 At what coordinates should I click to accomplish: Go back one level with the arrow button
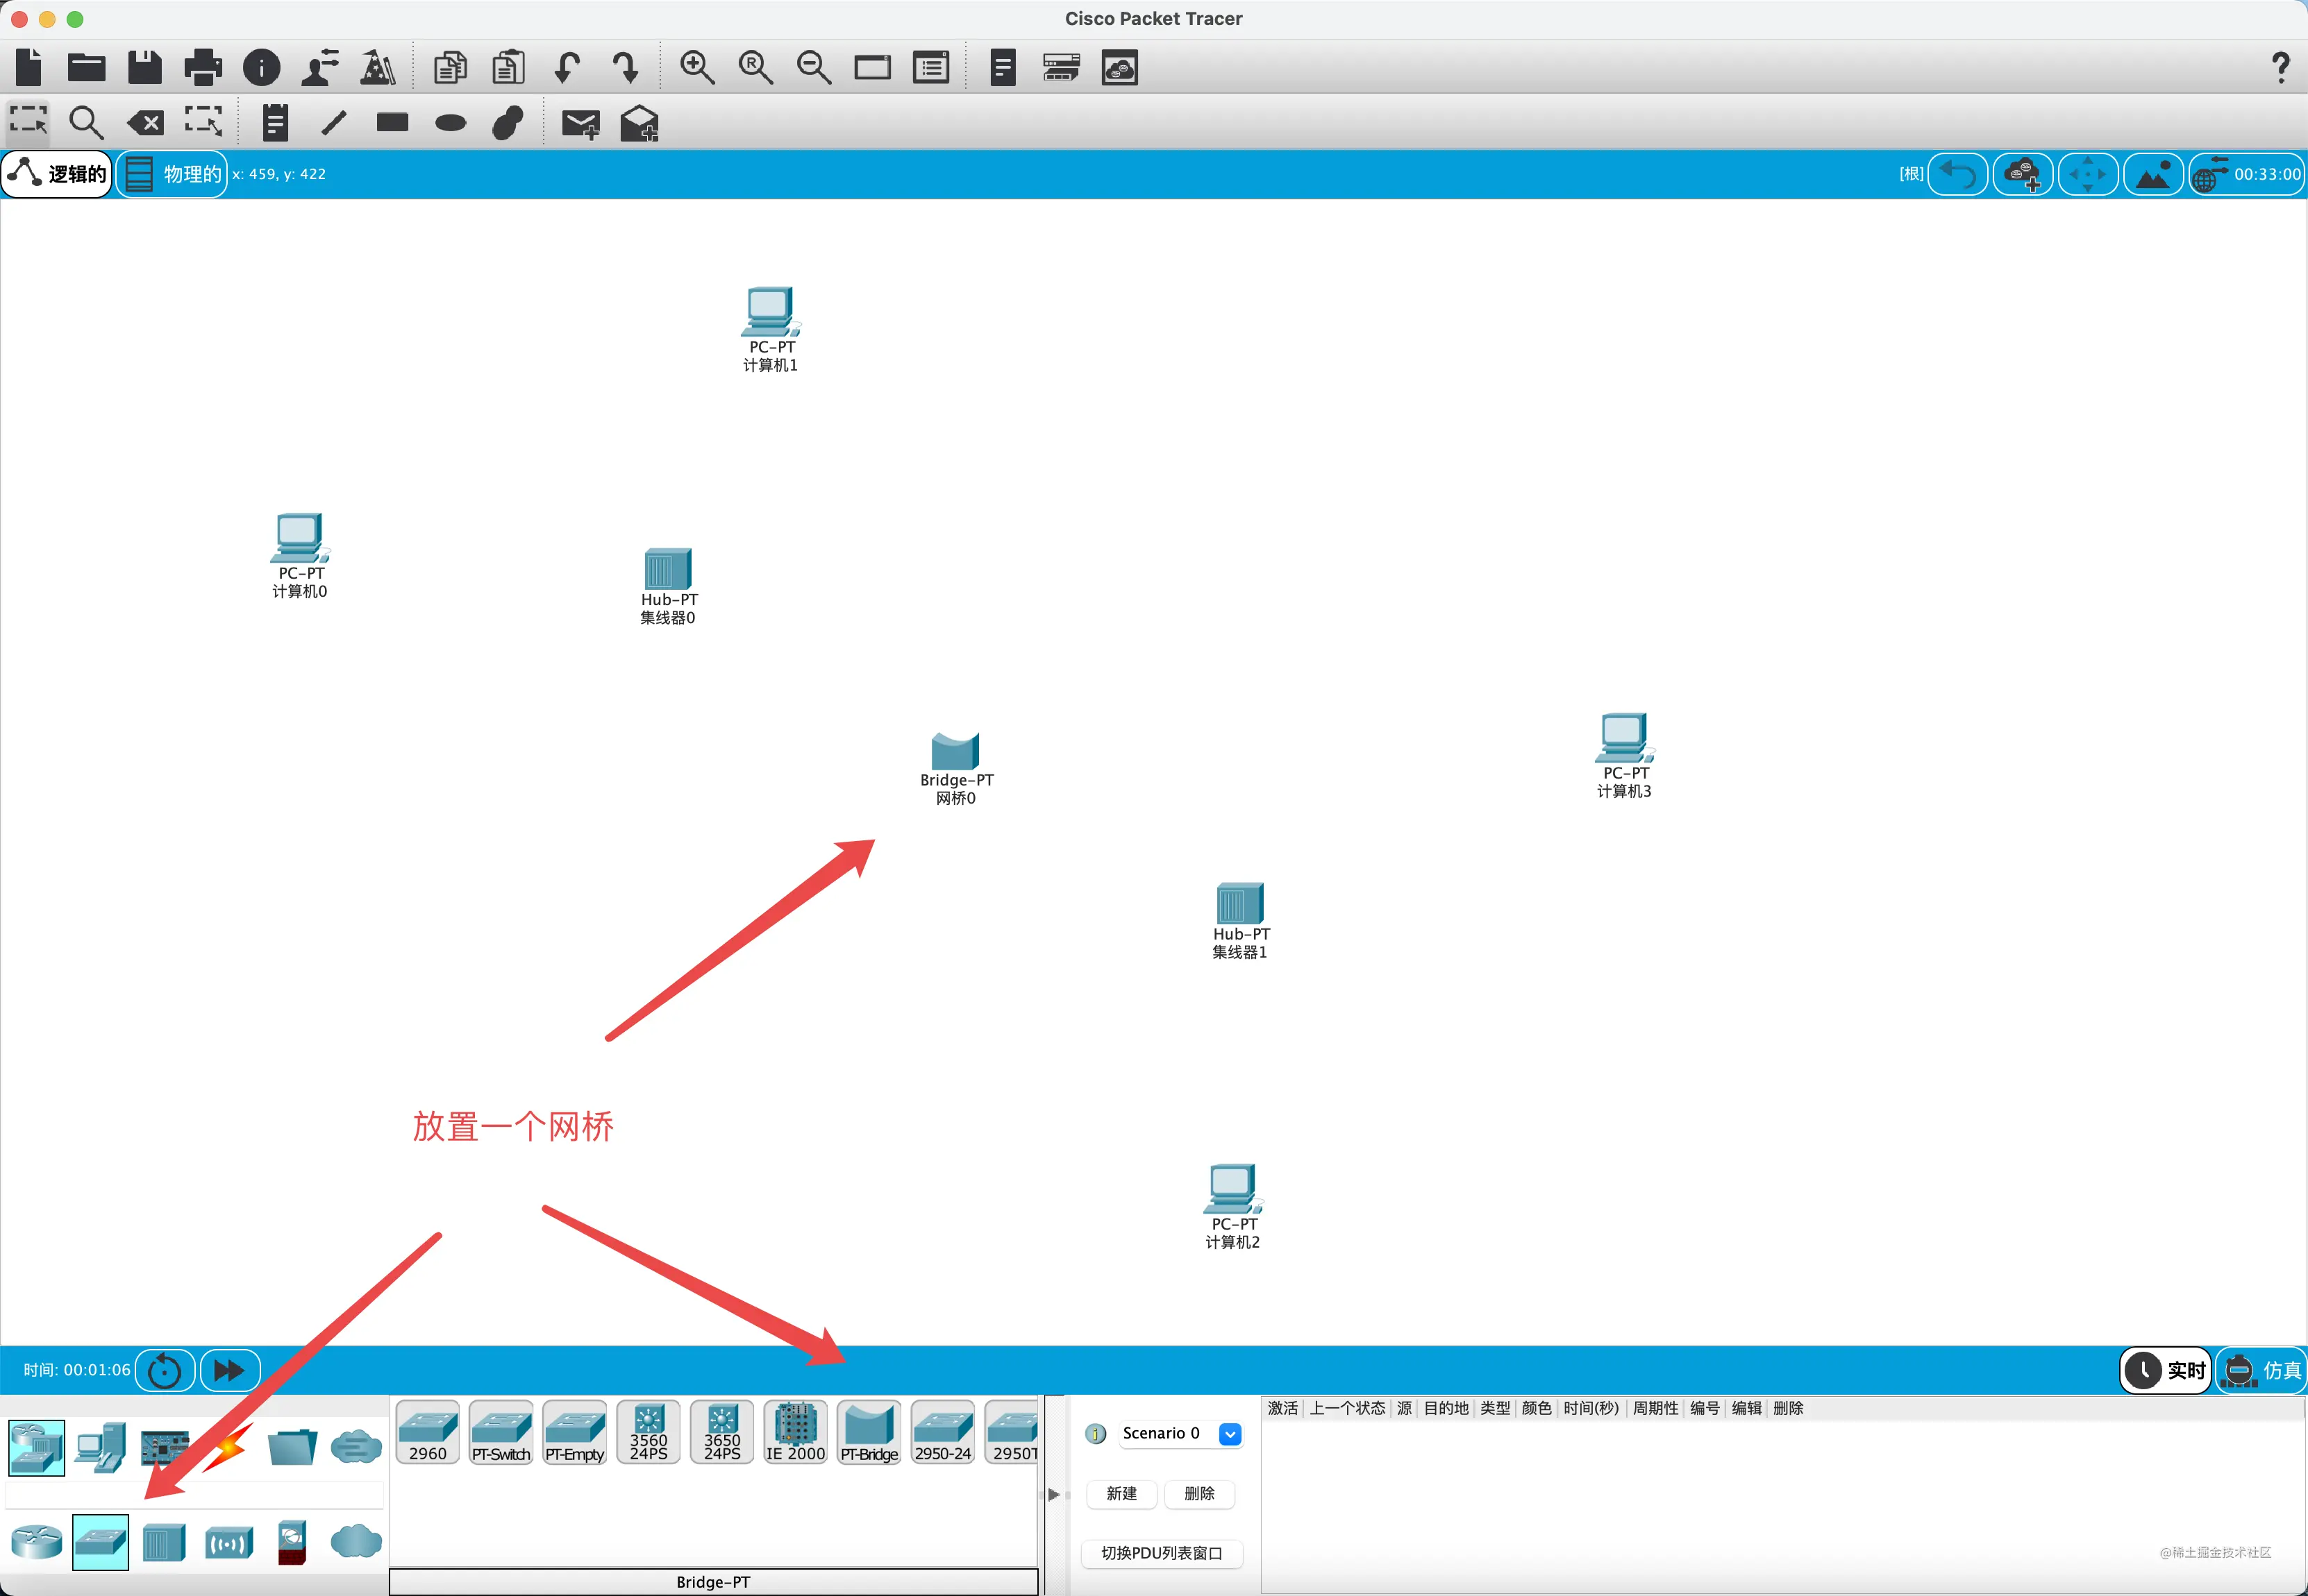1957,174
